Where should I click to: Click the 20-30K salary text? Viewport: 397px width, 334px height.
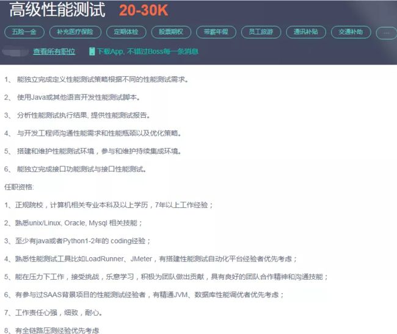[x=144, y=10]
